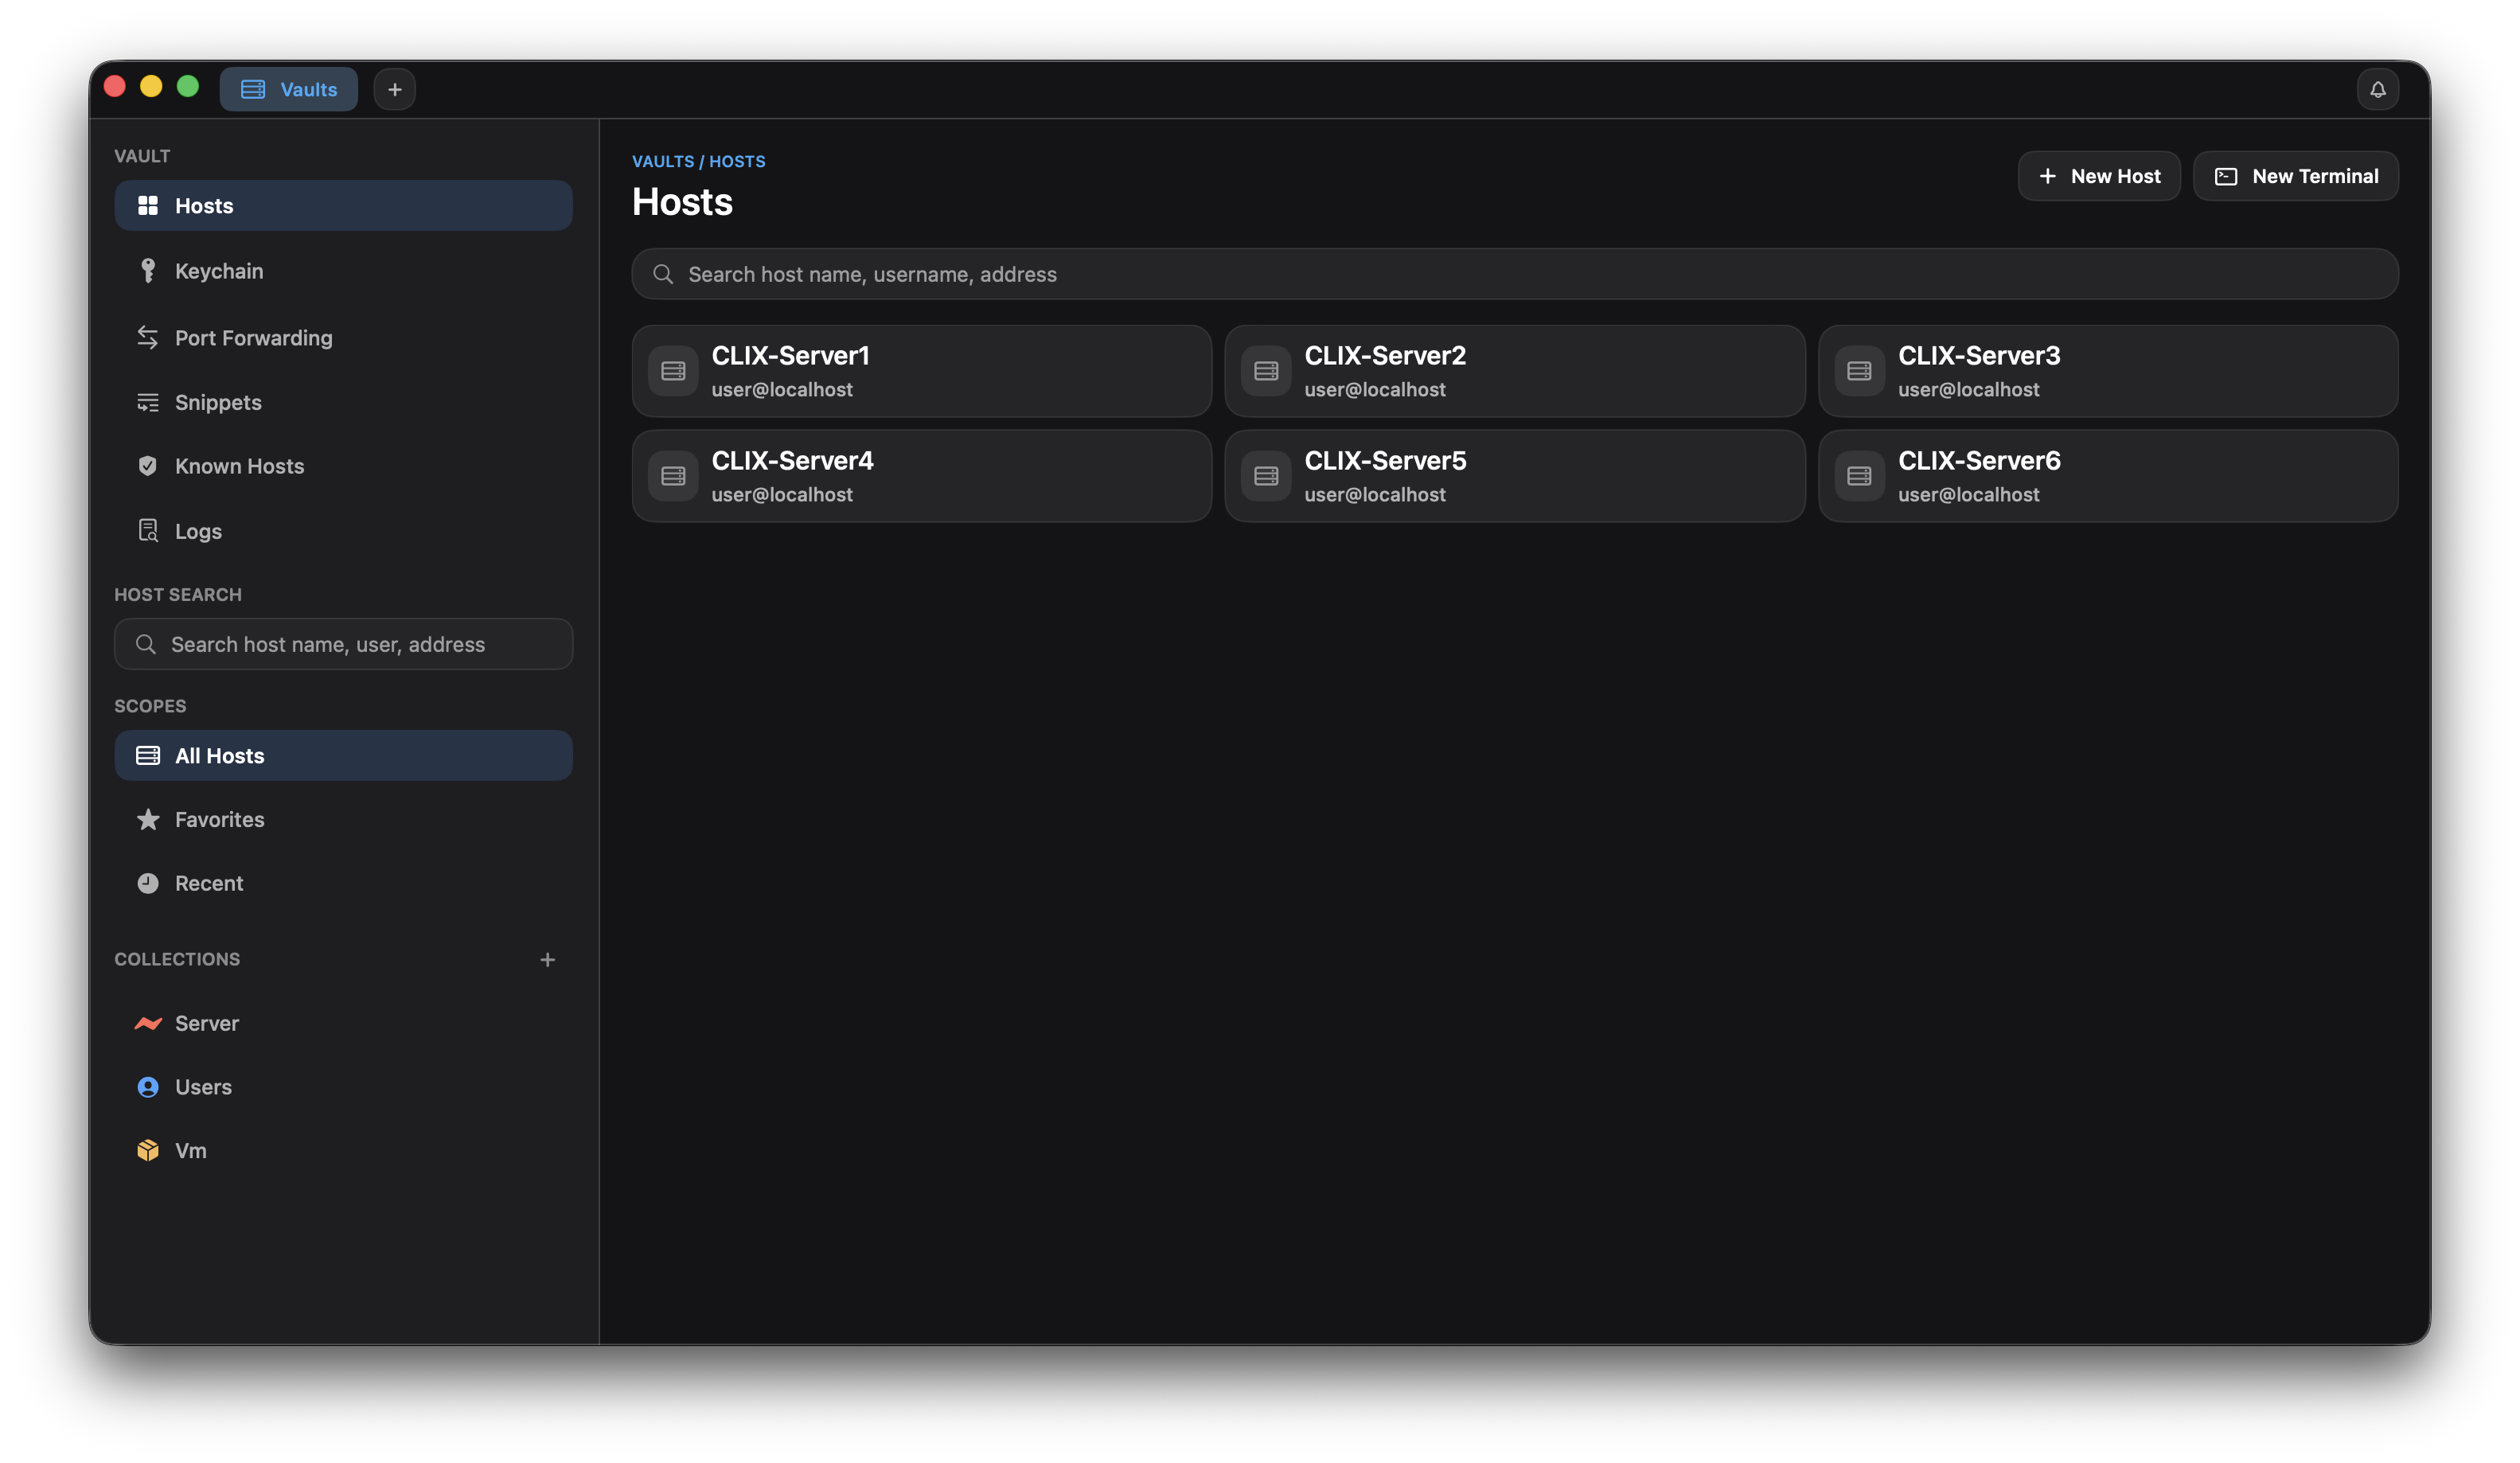
Task: Select the All Hosts scope
Action: [x=343, y=756]
